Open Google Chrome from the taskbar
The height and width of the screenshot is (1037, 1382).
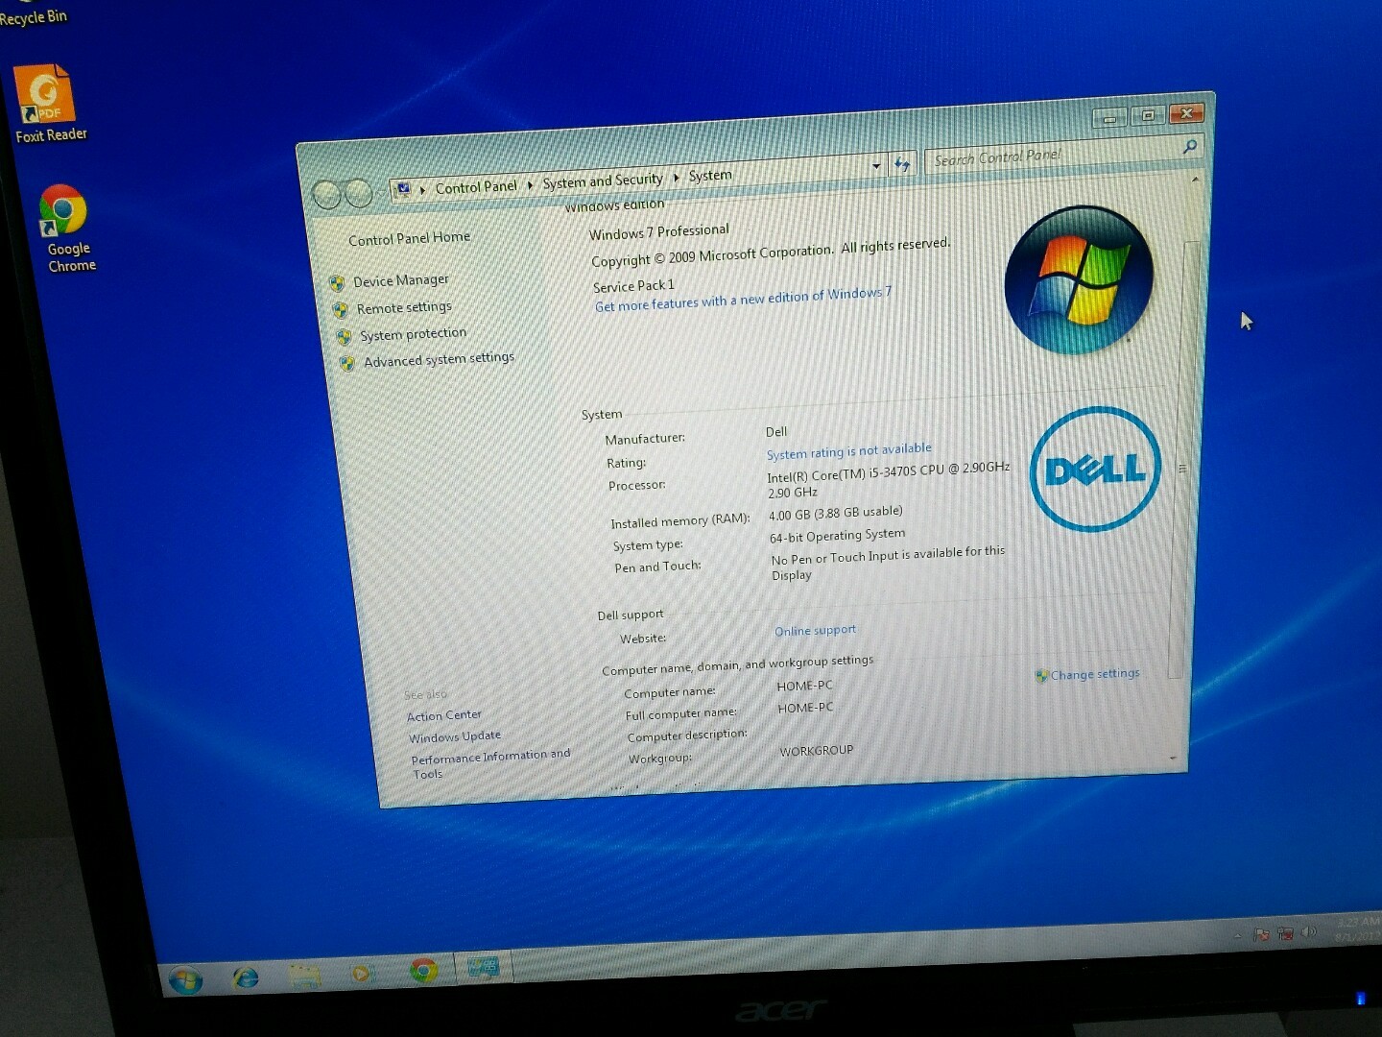(x=423, y=971)
